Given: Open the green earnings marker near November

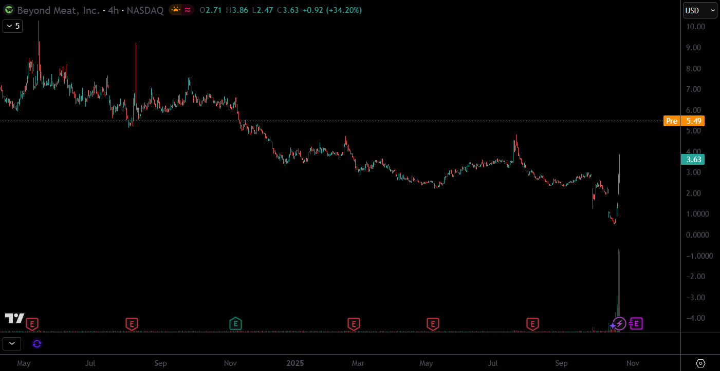Looking at the screenshot, I should [x=235, y=323].
